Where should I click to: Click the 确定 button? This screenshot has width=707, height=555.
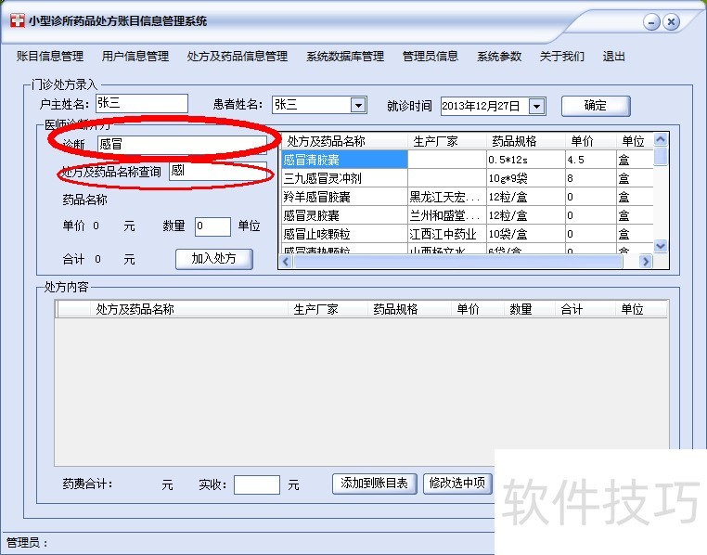pos(596,106)
